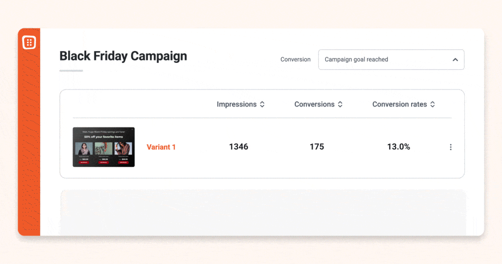Collapse the dropdown using its chevron arrow
This screenshot has height=264, width=502.
(455, 60)
